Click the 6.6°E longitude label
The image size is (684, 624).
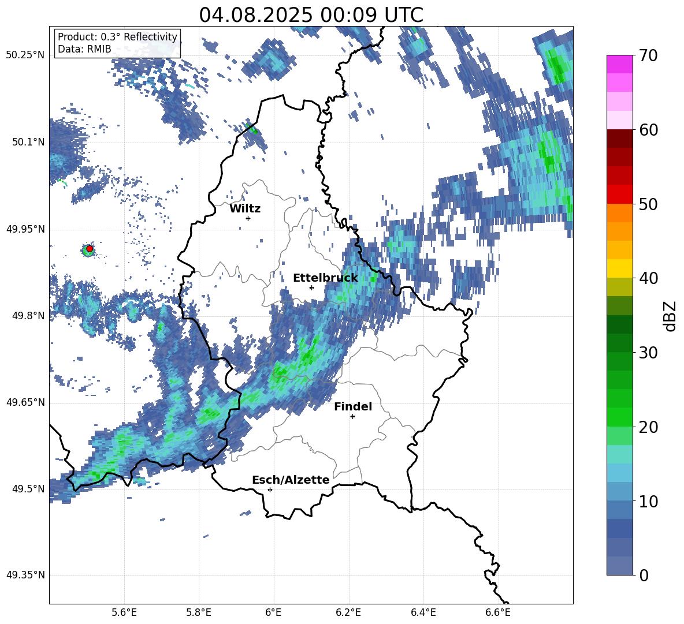[x=498, y=612]
